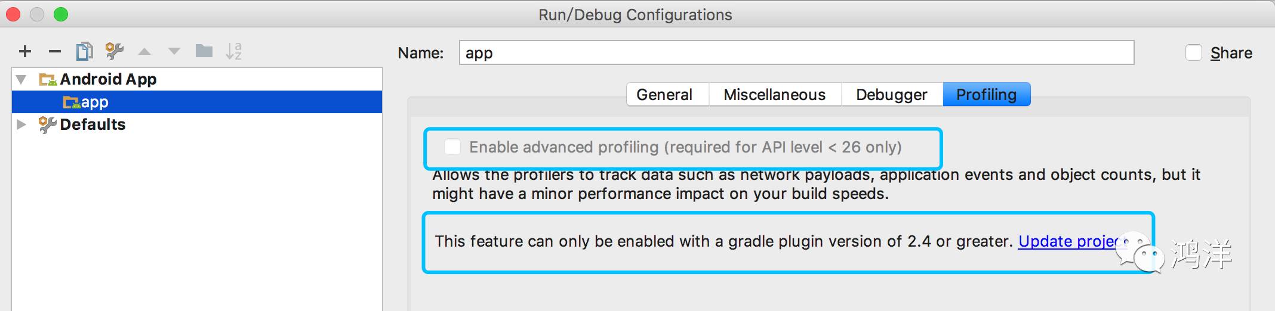This screenshot has height=311, width=1275.
Task: Click the copy configuration icon
Action: tap(84, 52)
